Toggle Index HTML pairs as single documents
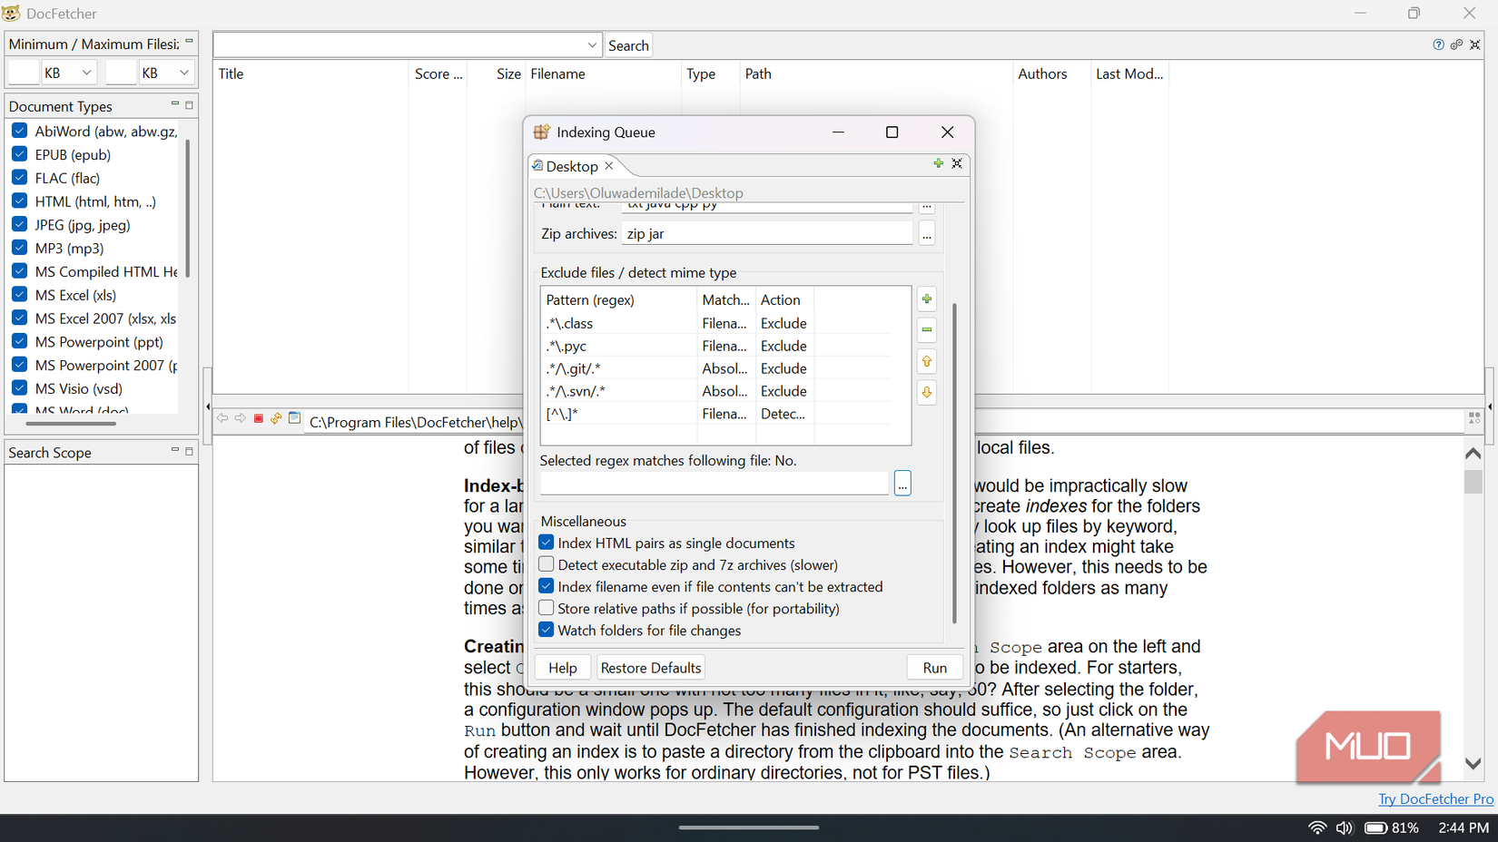This screenshot has width=1498, height=842. click(547, 543)
